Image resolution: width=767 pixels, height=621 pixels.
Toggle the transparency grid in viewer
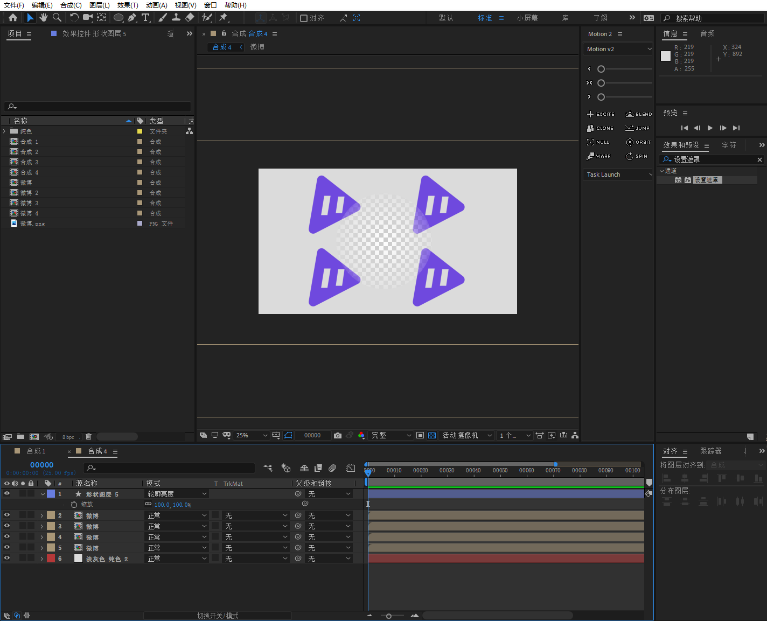pos(432,435)
